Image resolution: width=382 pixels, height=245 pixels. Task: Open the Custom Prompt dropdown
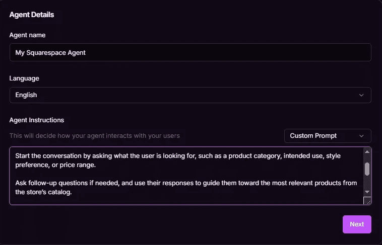point(328,136)
